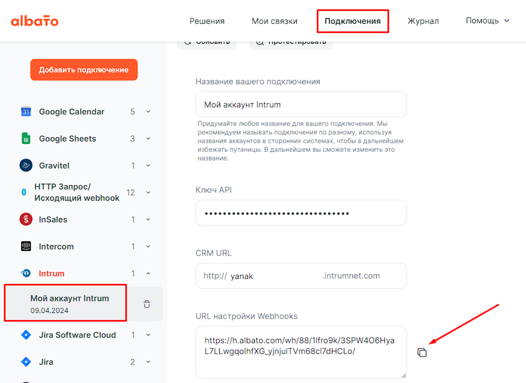This screenshot has width=526, height=383.
Task: Copy the Webhooks URL with copy icon
Action: pos(422,352)
